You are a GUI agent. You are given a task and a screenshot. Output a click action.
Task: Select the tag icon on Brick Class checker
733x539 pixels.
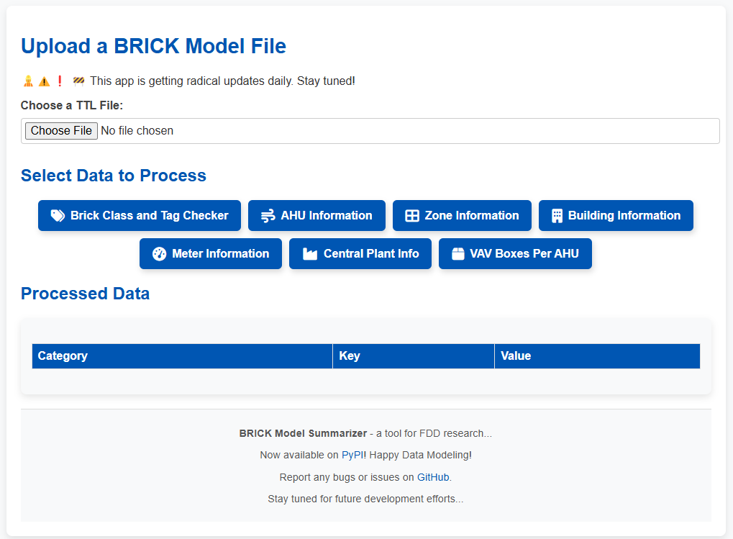[58, 215]
